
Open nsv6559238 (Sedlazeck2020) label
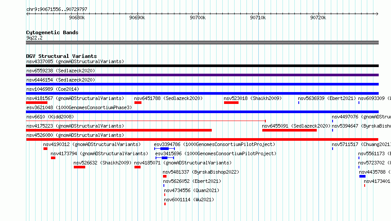click(61, 71)
